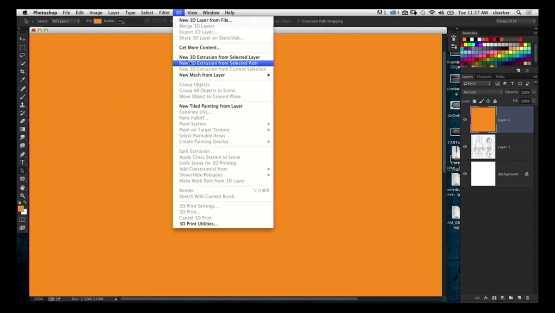Toggle lock position icon

[x=488, y=101]
